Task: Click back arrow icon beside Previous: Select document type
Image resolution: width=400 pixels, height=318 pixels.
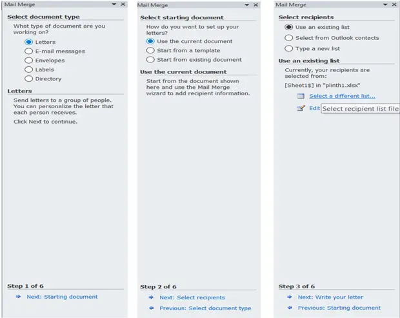Action: pos(151,308)
